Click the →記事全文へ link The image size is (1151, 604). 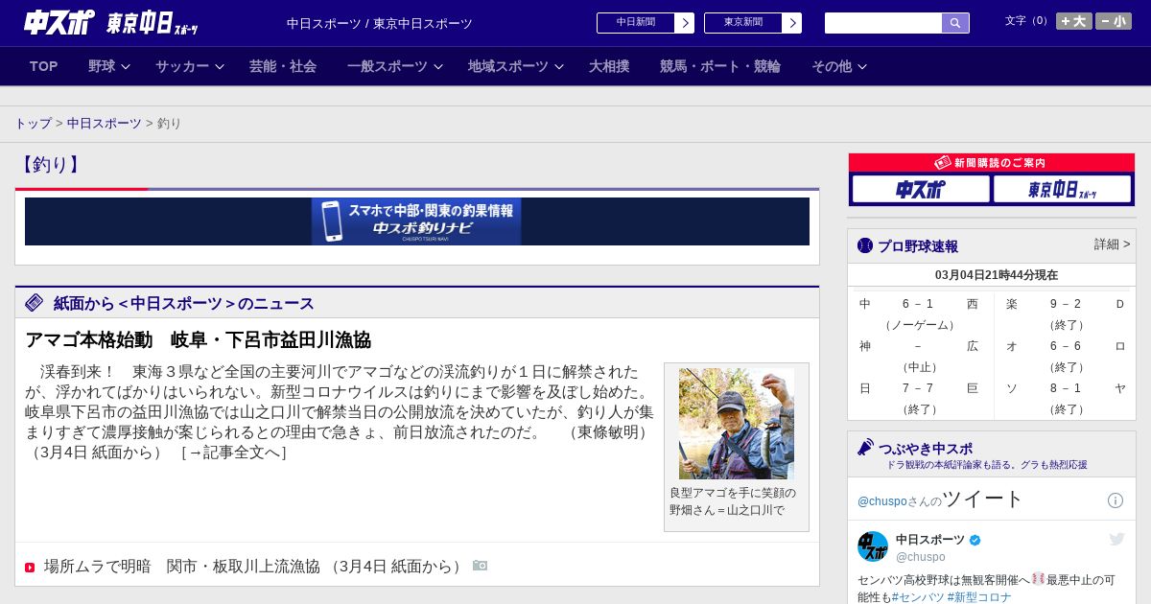(x=234, y=453)
